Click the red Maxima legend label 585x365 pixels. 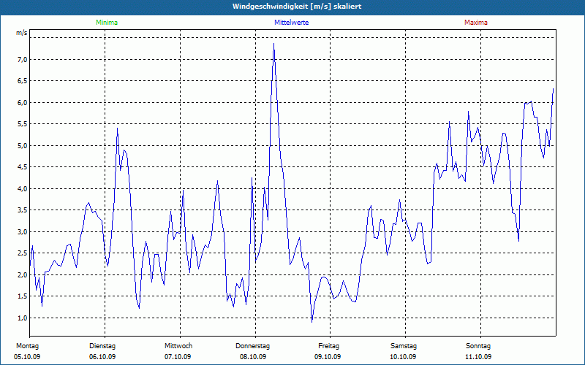[476, 23]
